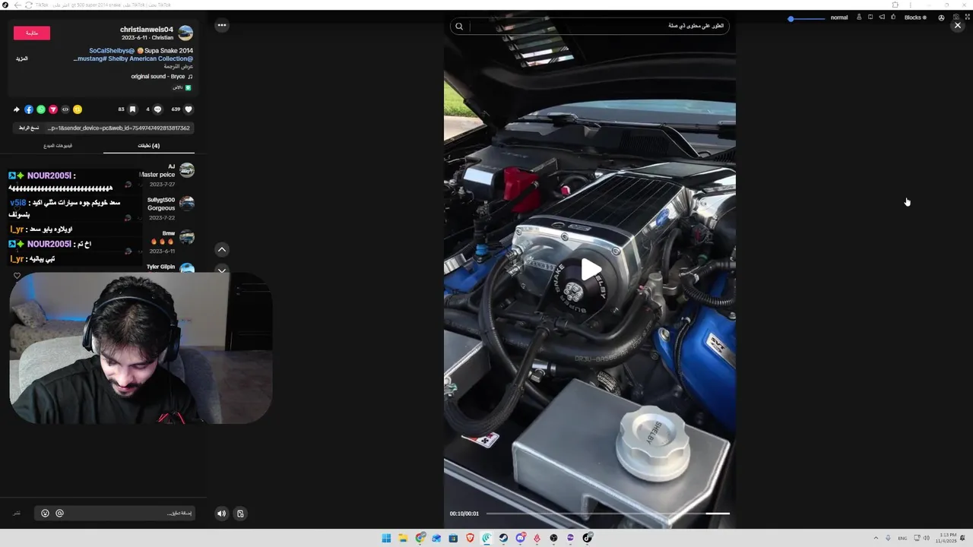
Task: Switch to the comments (4) tab
Action: [149, 145]
